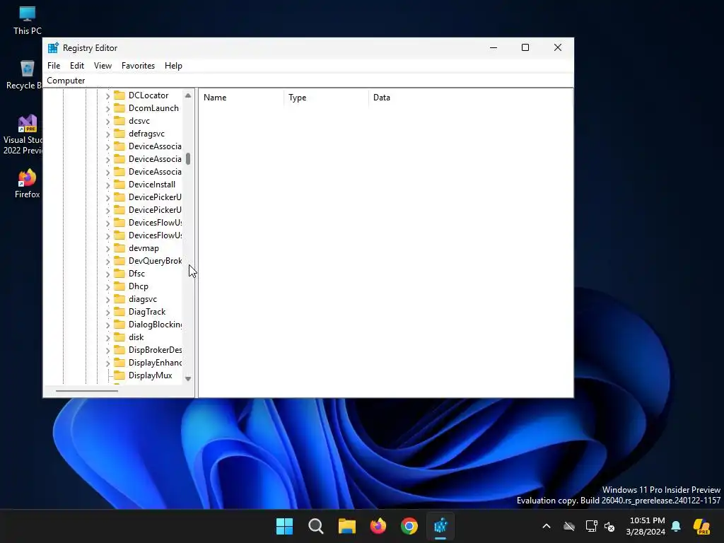The image size is (724, 543).
Task: Select the diagsvc label
Action: pos(143,299)
